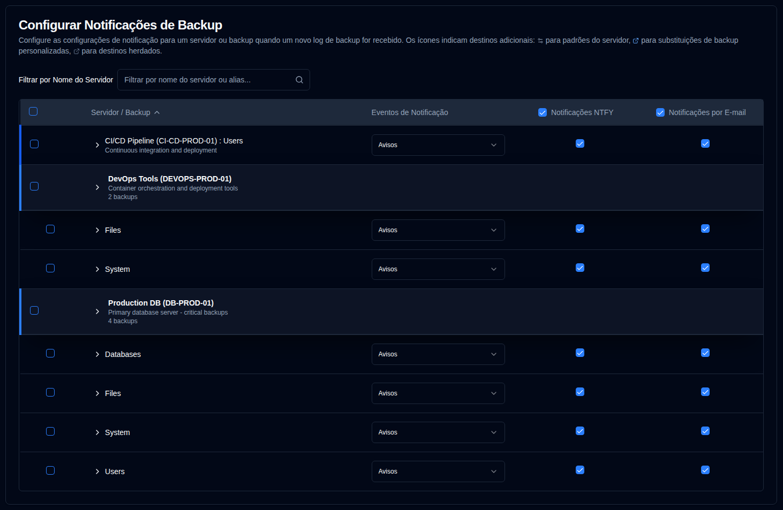Viewport: 783px width, 510px height.
Task: Open events dropdown for Production DB System
Action: click(x=438, y=432)
